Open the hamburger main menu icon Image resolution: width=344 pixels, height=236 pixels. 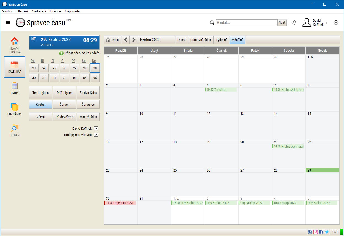[8, 23]
